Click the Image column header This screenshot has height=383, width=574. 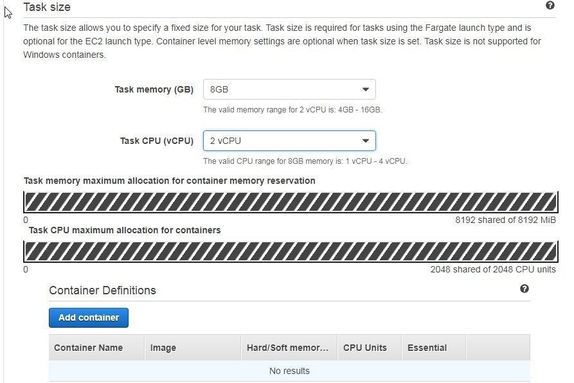point(193,348)
